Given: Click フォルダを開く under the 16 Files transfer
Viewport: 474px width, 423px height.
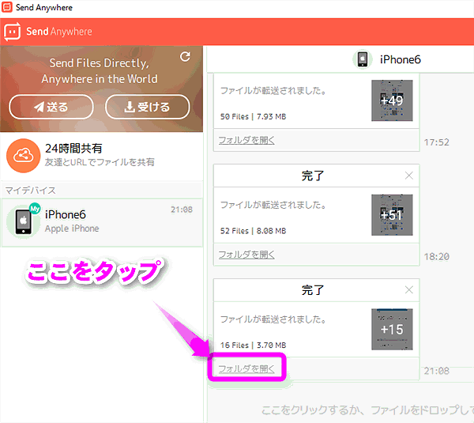Looking at the screenshot, I should coord(246,368).
